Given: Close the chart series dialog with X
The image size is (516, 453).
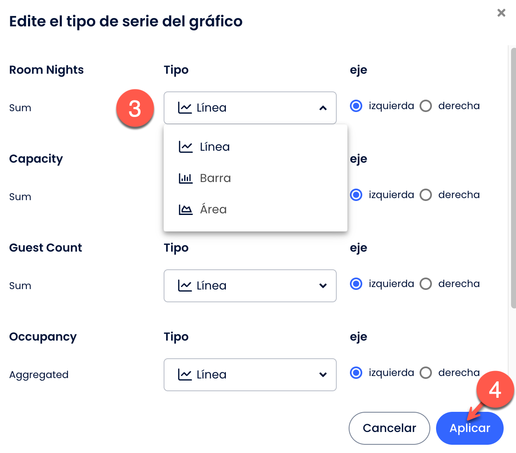Looking at the screenshot, I should 501,13.
